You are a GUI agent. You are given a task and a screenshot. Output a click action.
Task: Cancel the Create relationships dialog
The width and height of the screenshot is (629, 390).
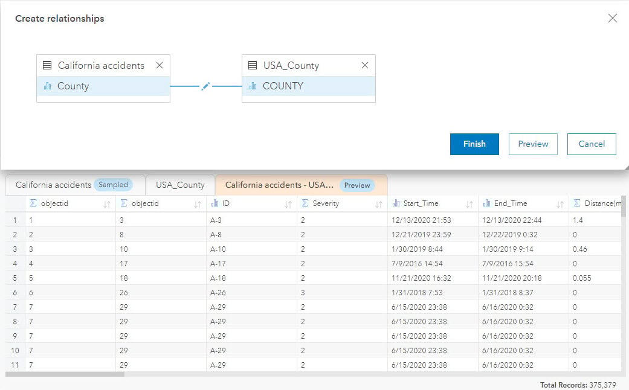591,144
